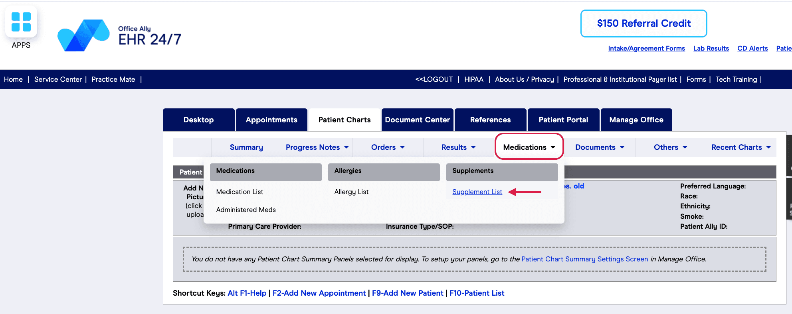Choose Administered Meds menu entry
The height and width of the screenshot is (314, 792).
[x=246, y=210]
